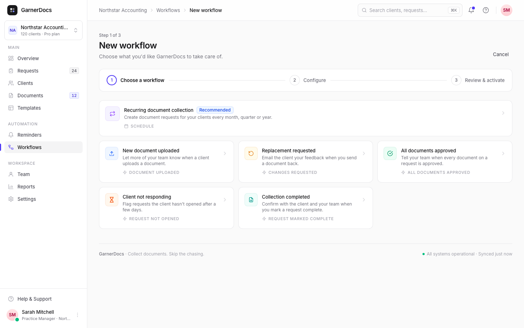
Task: Click the Client not responding hourglass icon
Action: click(x=112, y=200)
